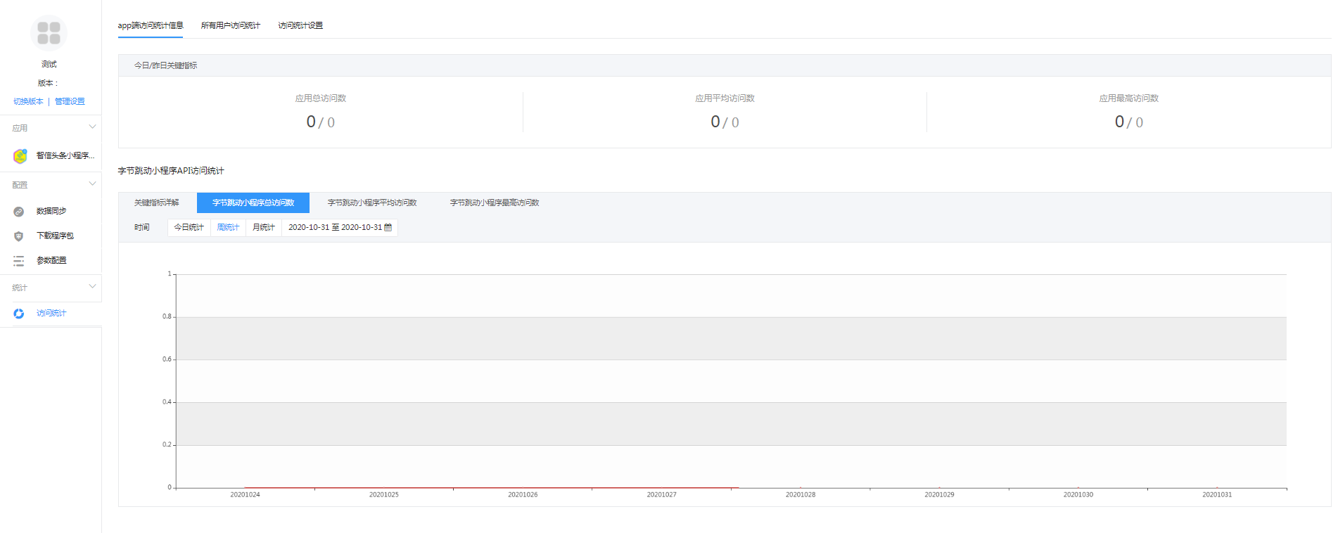Choose the 今日统计 time filter
The width and height of the screenshot is (1338, 533).
(189, 227)
